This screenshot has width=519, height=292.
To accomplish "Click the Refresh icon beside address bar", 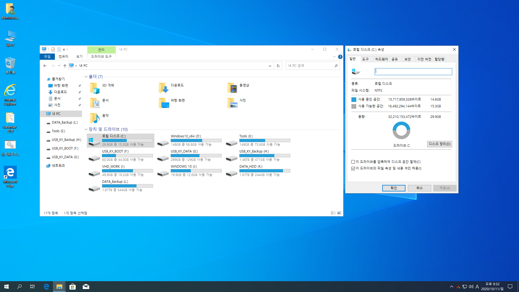I will (278, 66).
